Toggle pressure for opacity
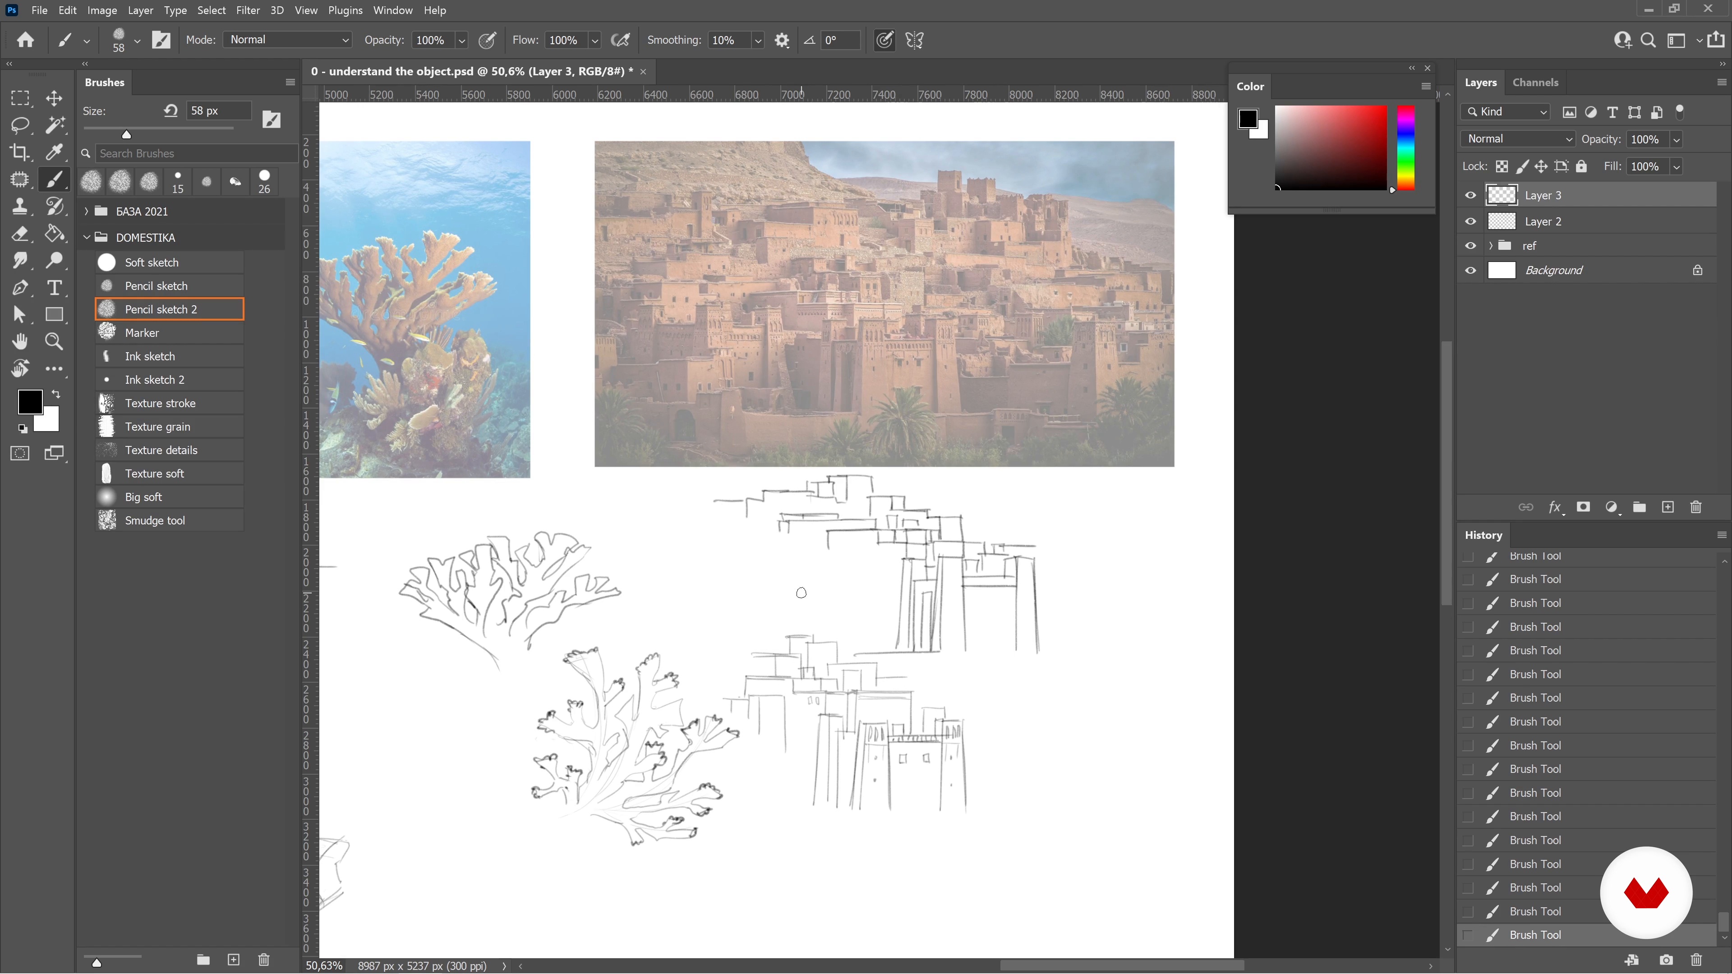 click(487, 40)
